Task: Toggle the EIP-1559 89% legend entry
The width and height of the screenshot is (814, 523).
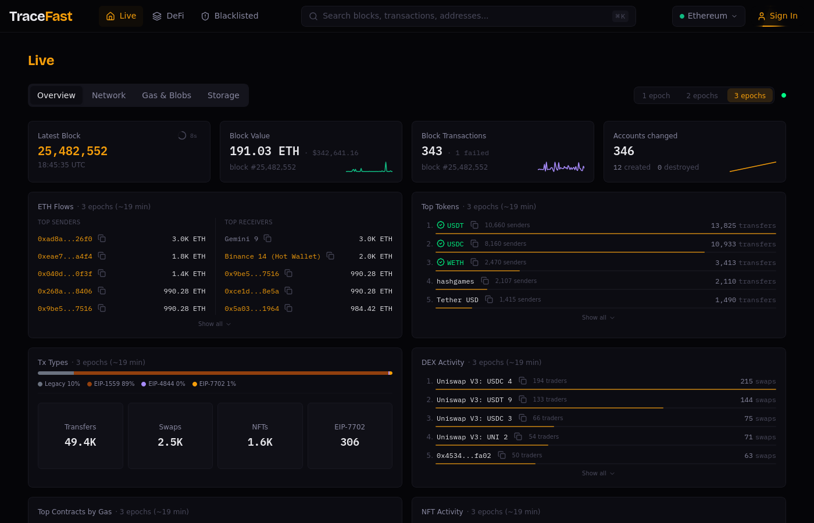Action: point(110,384)
